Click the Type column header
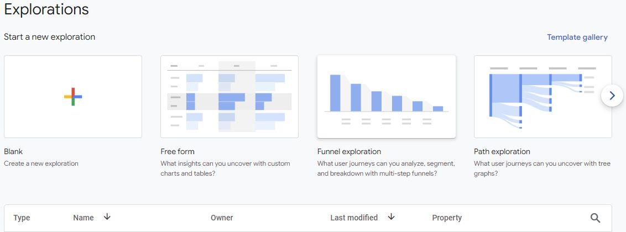 click(22, 218)
